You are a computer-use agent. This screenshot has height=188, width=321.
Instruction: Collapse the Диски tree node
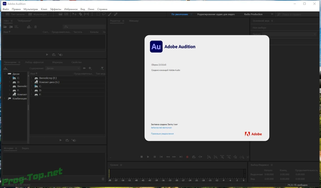pyautogui.click(x=5, y=74)
